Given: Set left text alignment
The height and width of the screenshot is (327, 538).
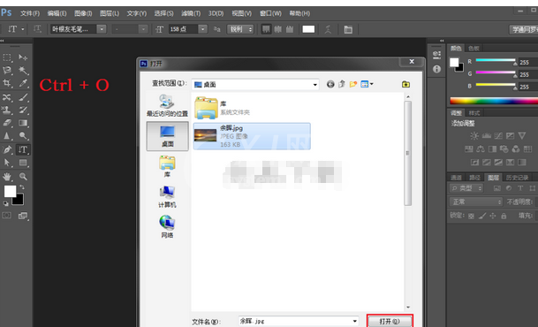Looking at the screenshot, I should click(266, 29).
